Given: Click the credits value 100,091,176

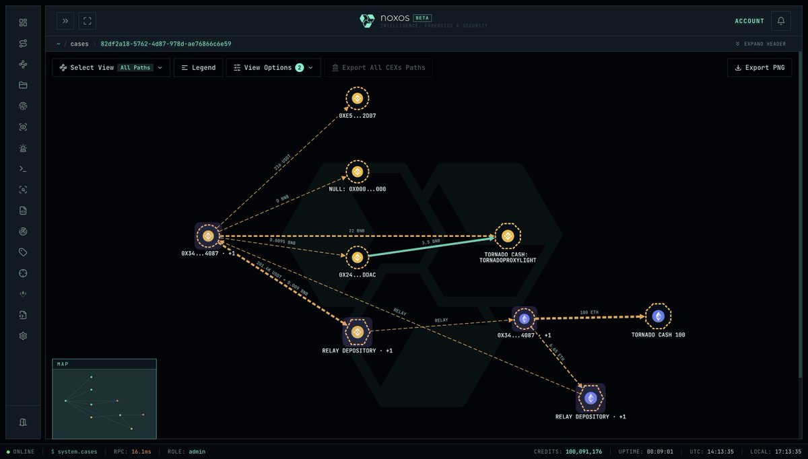Looking at the screenshot, I should (x=584, y=452).
